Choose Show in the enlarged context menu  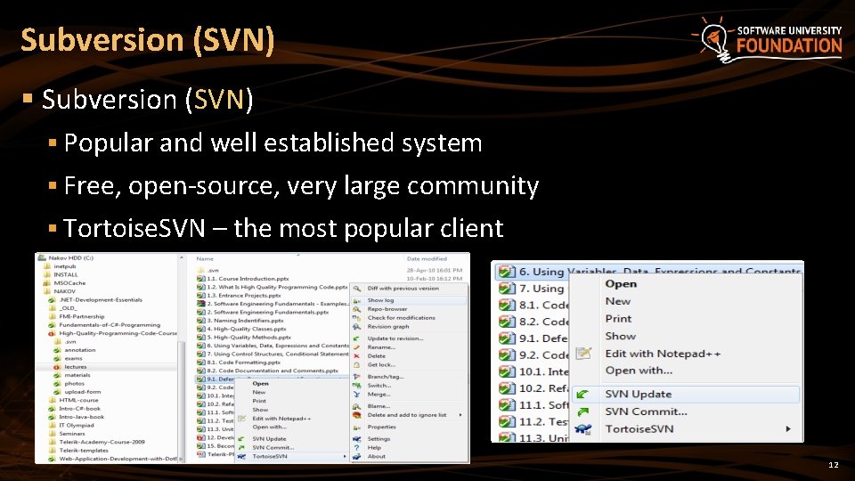tap(620, 337)
